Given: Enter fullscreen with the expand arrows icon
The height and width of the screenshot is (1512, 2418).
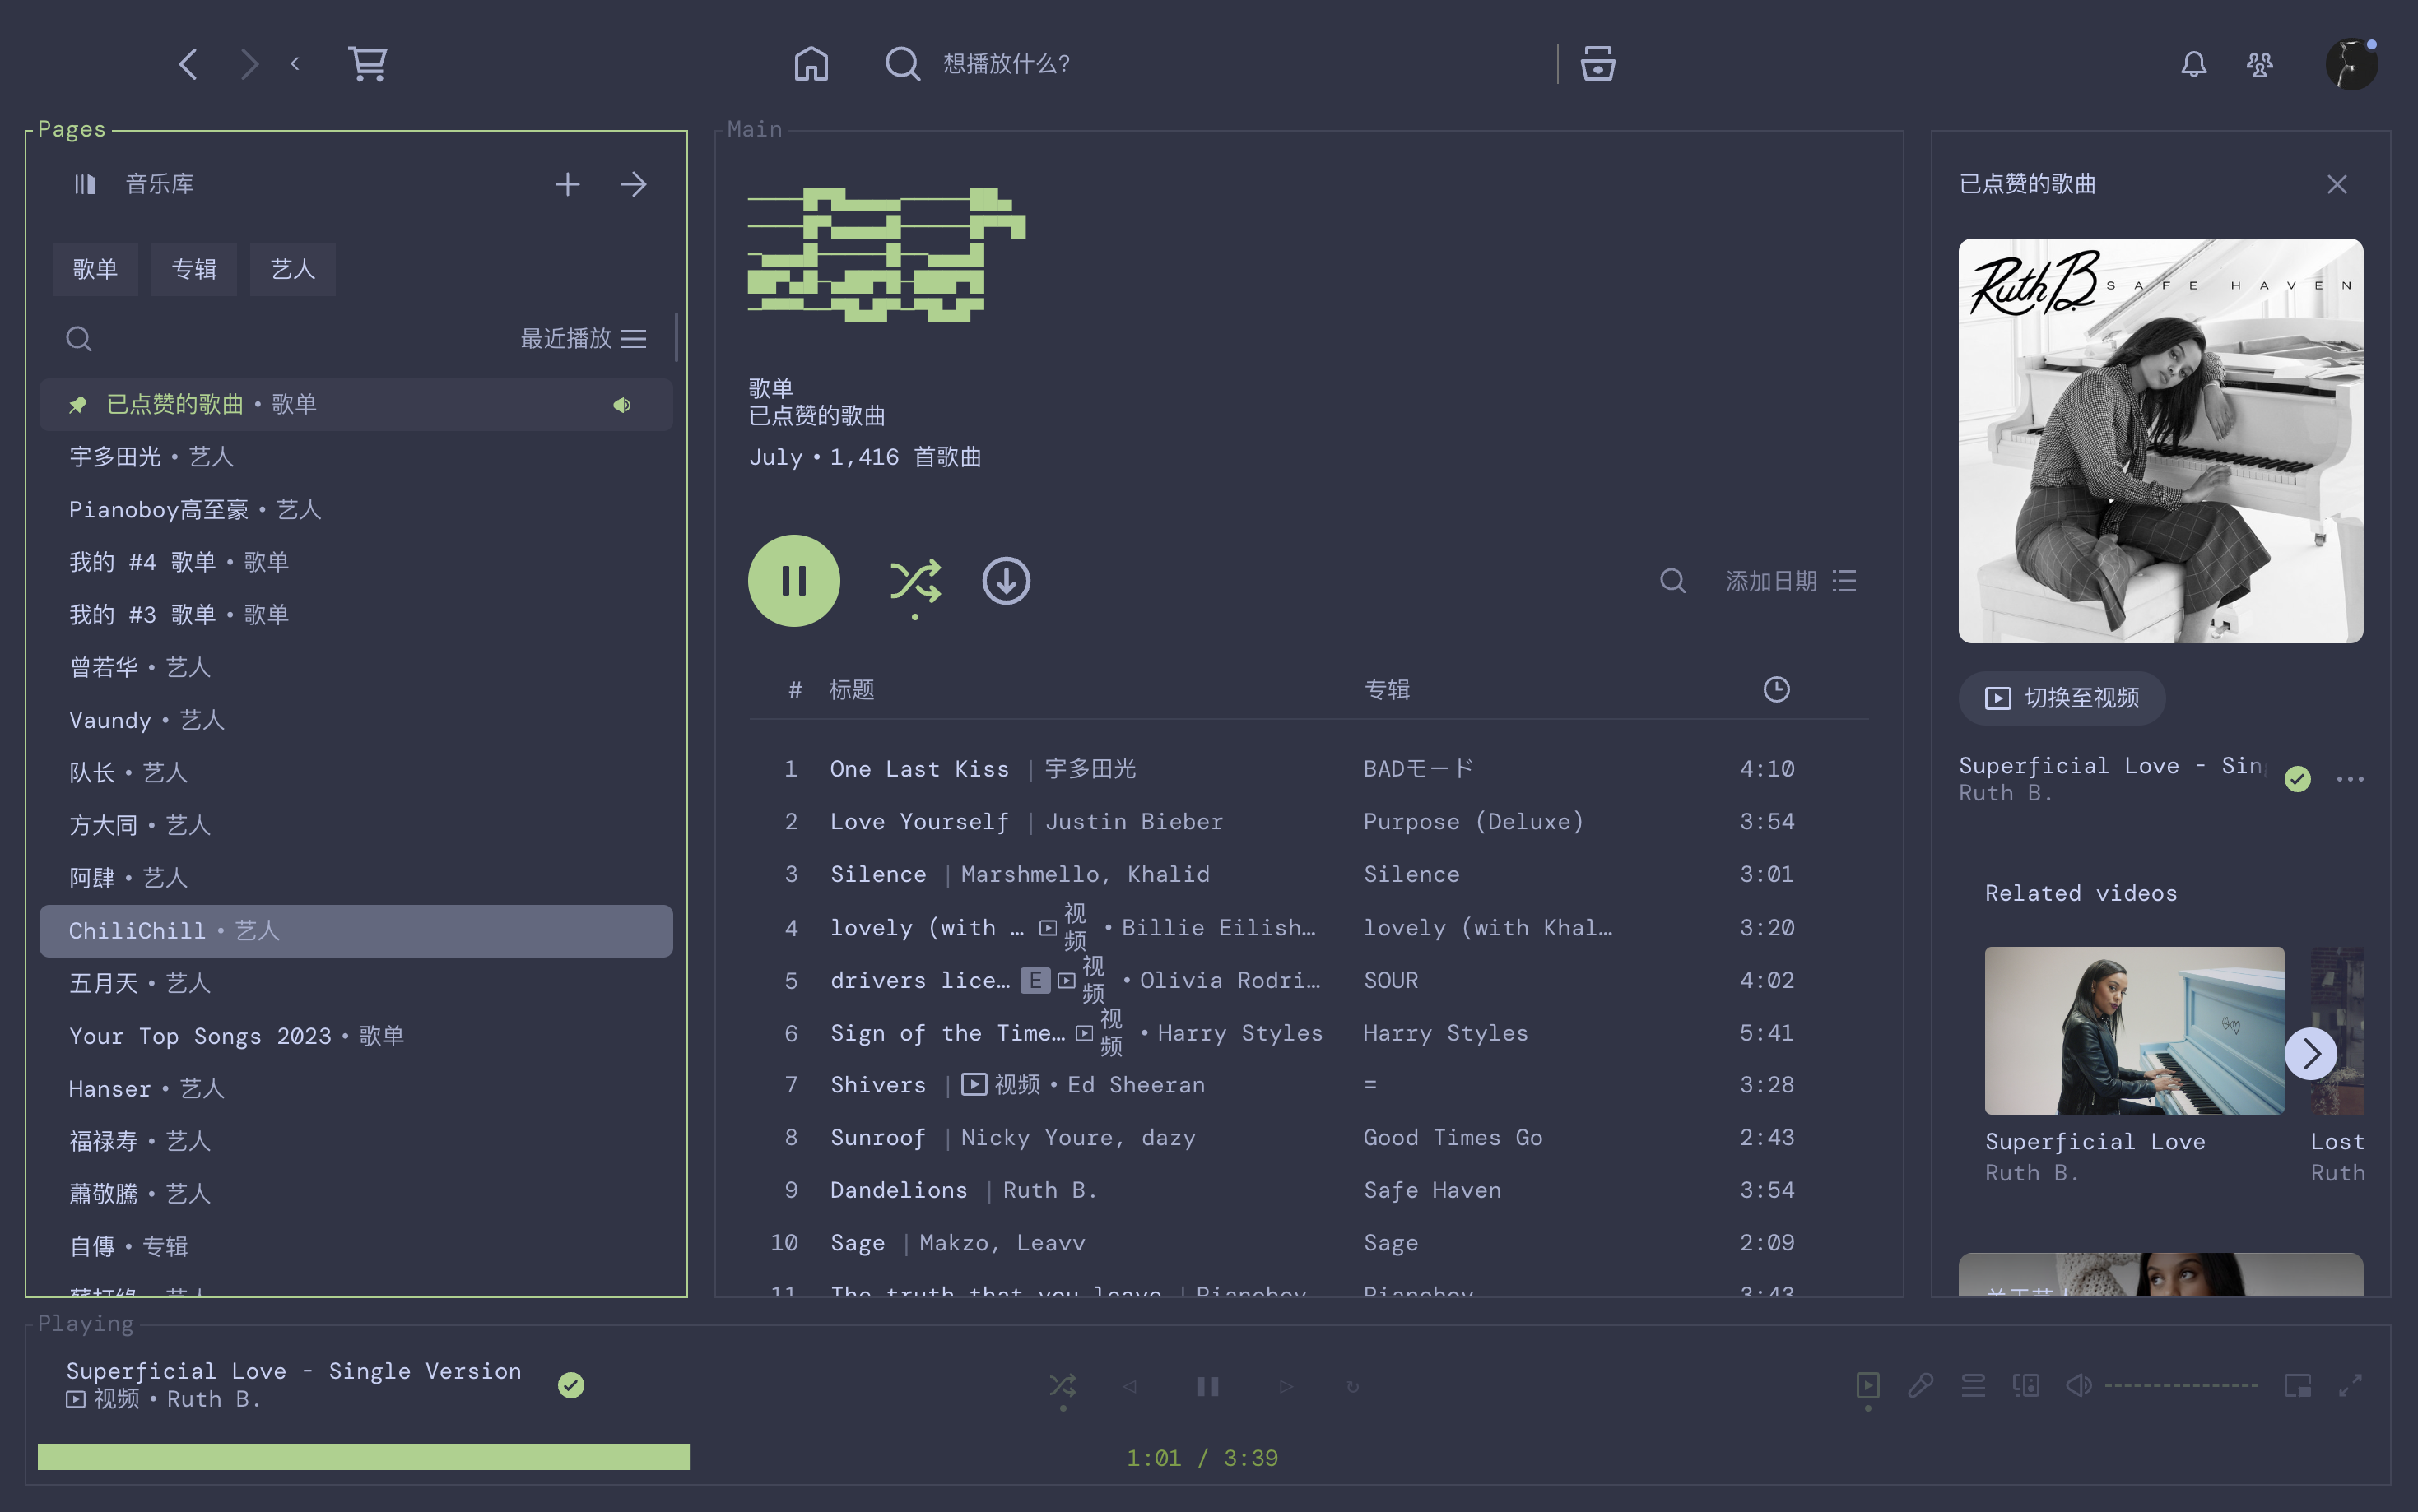Looking at the screenshot, I should [2350, 1385].
